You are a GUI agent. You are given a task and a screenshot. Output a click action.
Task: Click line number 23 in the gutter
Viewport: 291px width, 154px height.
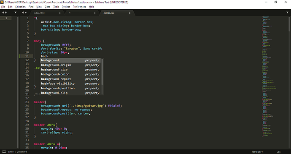click(x=27, y=102)
